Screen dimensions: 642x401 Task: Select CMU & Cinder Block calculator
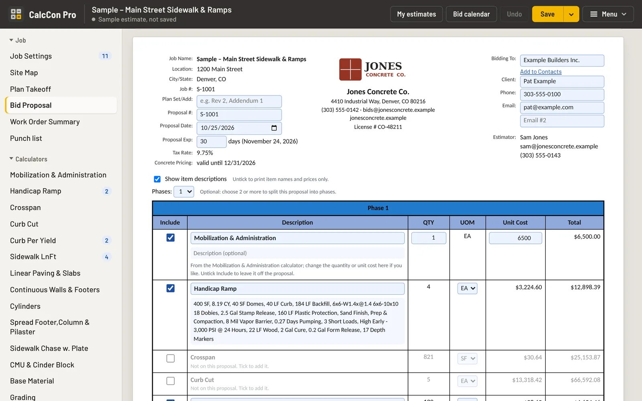tap(61, 365)
